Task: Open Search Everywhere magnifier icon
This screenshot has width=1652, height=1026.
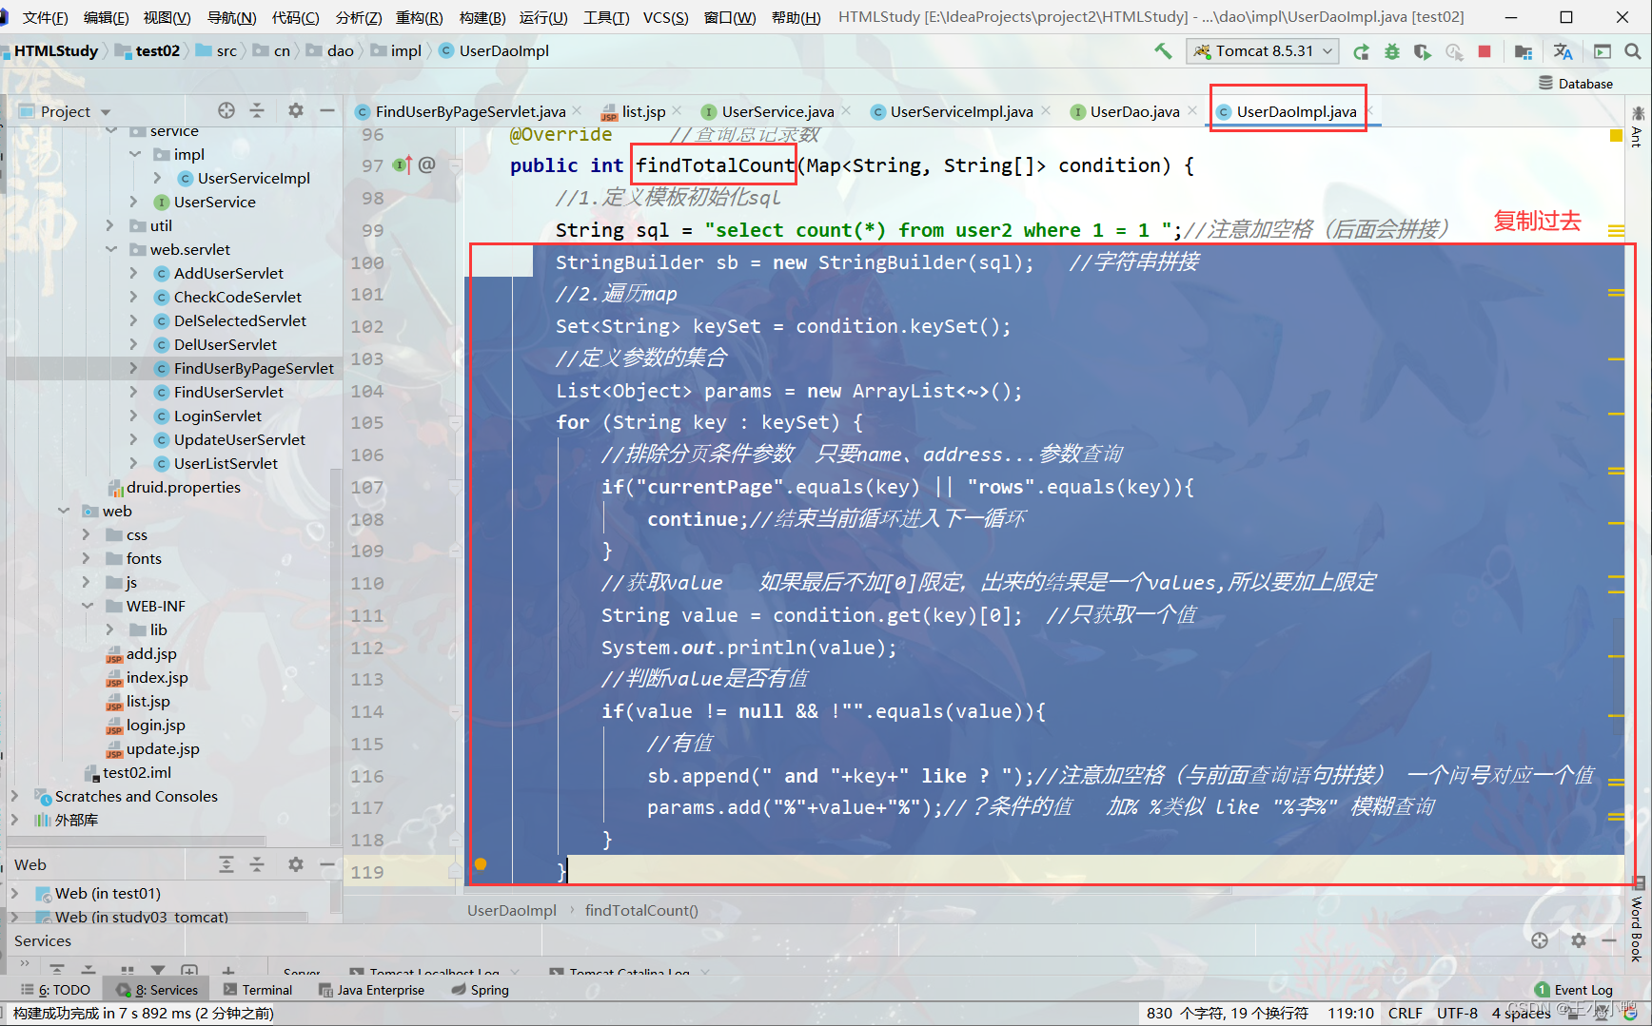Action: tap(1633, 51)
